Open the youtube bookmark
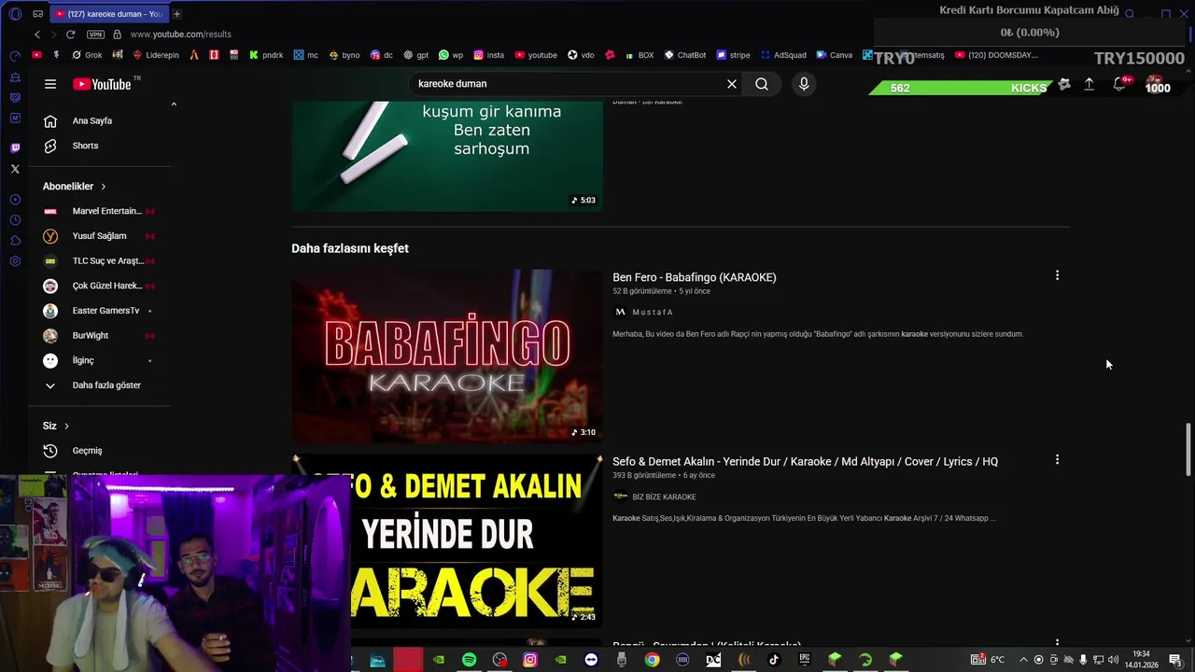Viewport: 1195px width, 672px height. (x=536, y=55)
